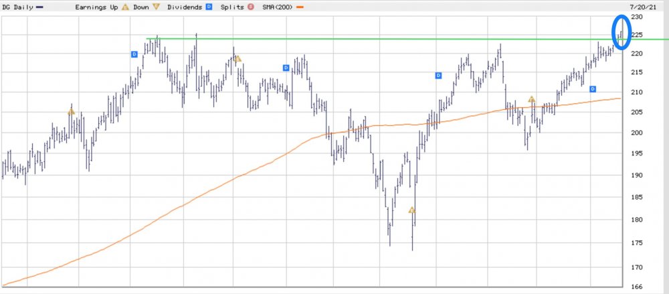The image size is (669, 294).
Task: Click the 220 price axis label
Action: tap(636, 54)
